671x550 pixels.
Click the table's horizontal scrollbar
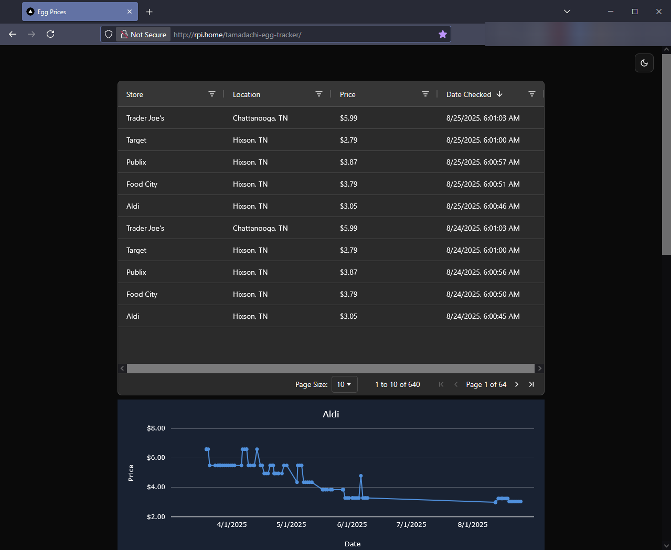point(331,368)
